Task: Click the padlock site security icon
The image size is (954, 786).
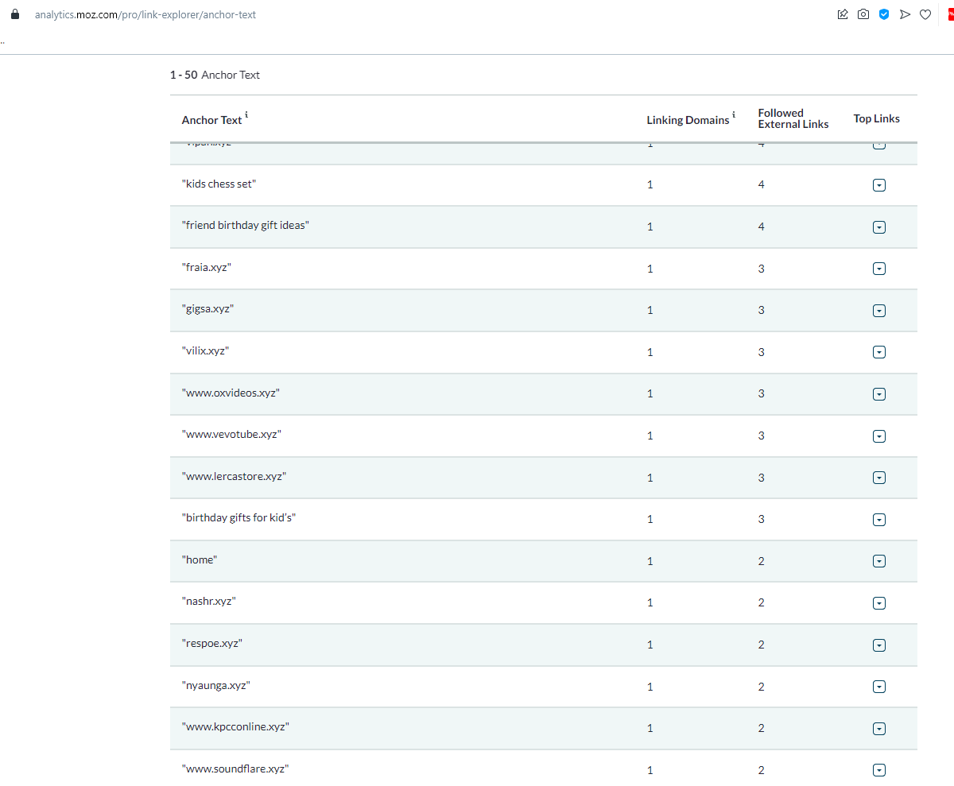Action: (x=14, y=14)
